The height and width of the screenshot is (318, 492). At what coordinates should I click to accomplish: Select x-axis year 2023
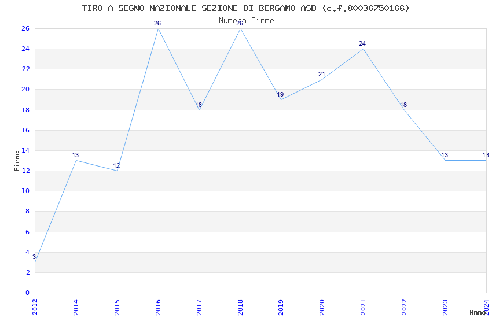pos(445,307)
